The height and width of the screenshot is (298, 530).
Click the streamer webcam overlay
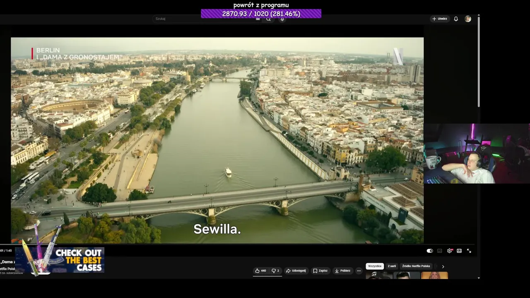point(477,154)
